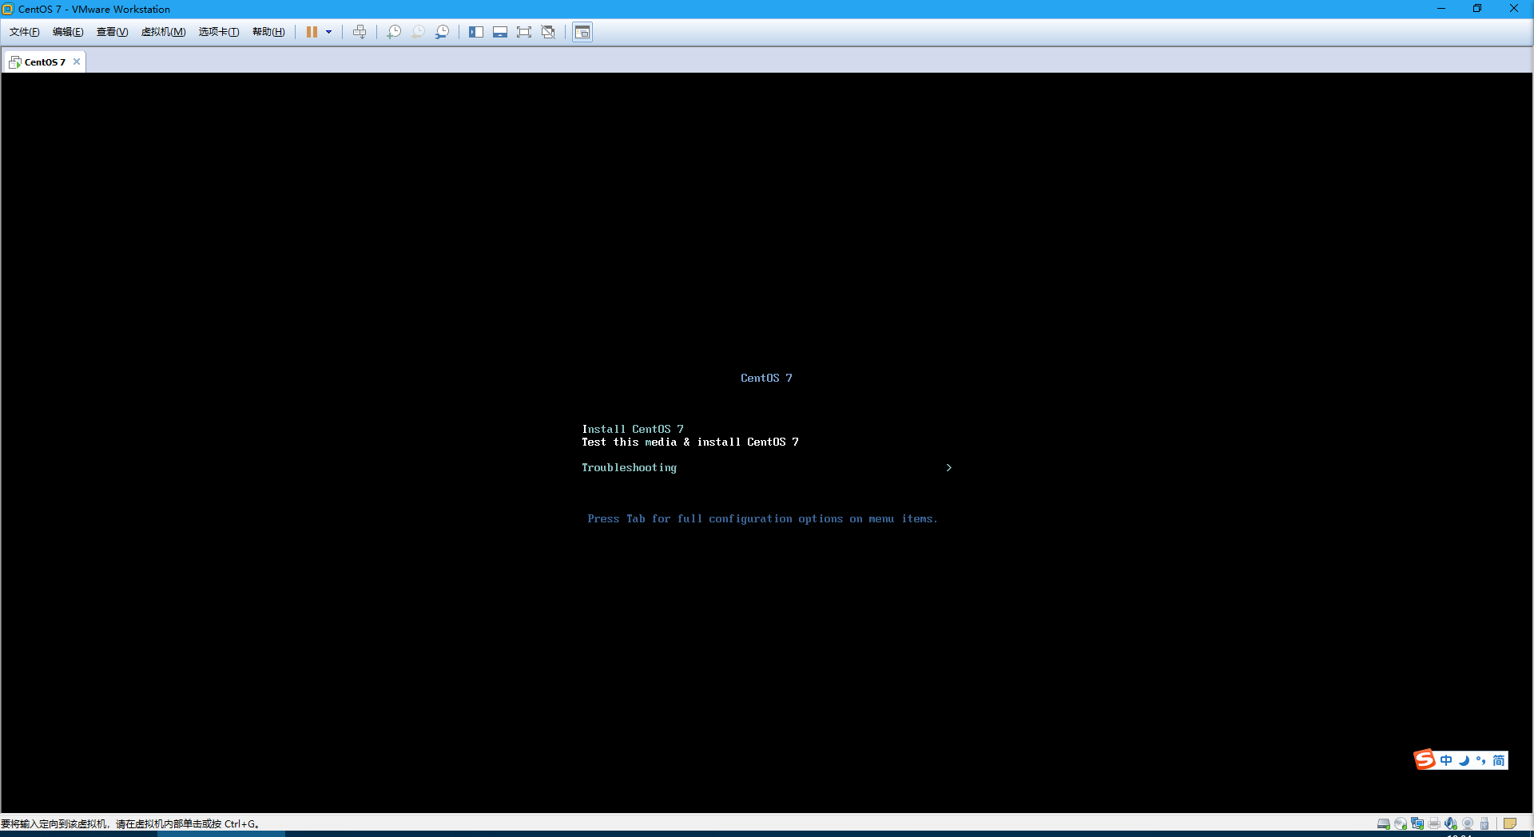The image size is (1534, 837).
Task: Expand power options dropdown arrow next to pause
Action: coord(328,32)
